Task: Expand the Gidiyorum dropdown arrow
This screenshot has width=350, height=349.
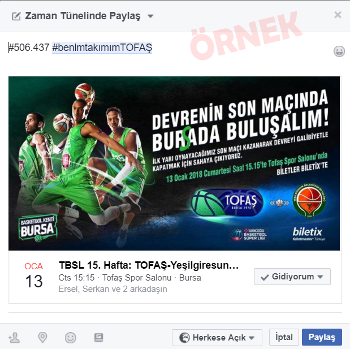Action: click(x=320, y=277)
